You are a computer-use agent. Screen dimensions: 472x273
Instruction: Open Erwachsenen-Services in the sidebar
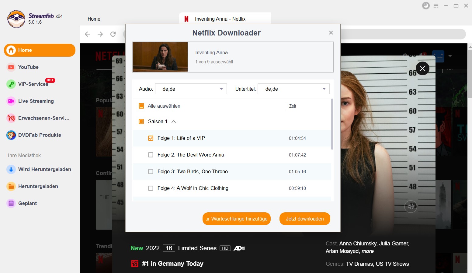44,118
